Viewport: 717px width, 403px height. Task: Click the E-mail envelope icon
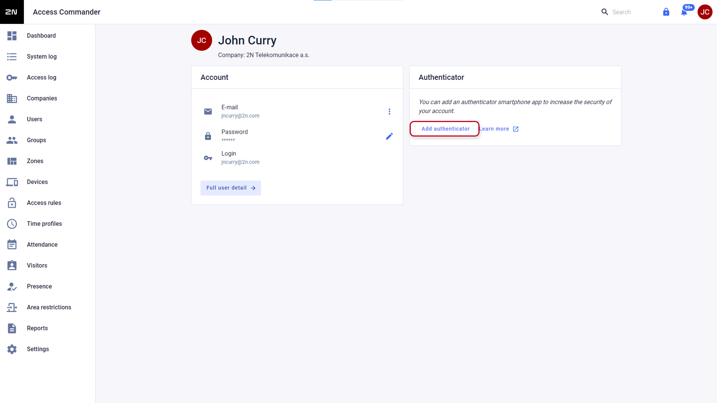[208, 112]
